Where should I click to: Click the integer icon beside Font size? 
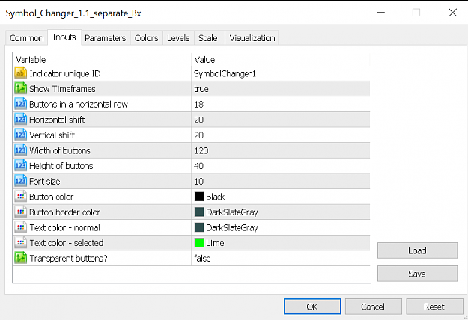[x=21, y=181]
